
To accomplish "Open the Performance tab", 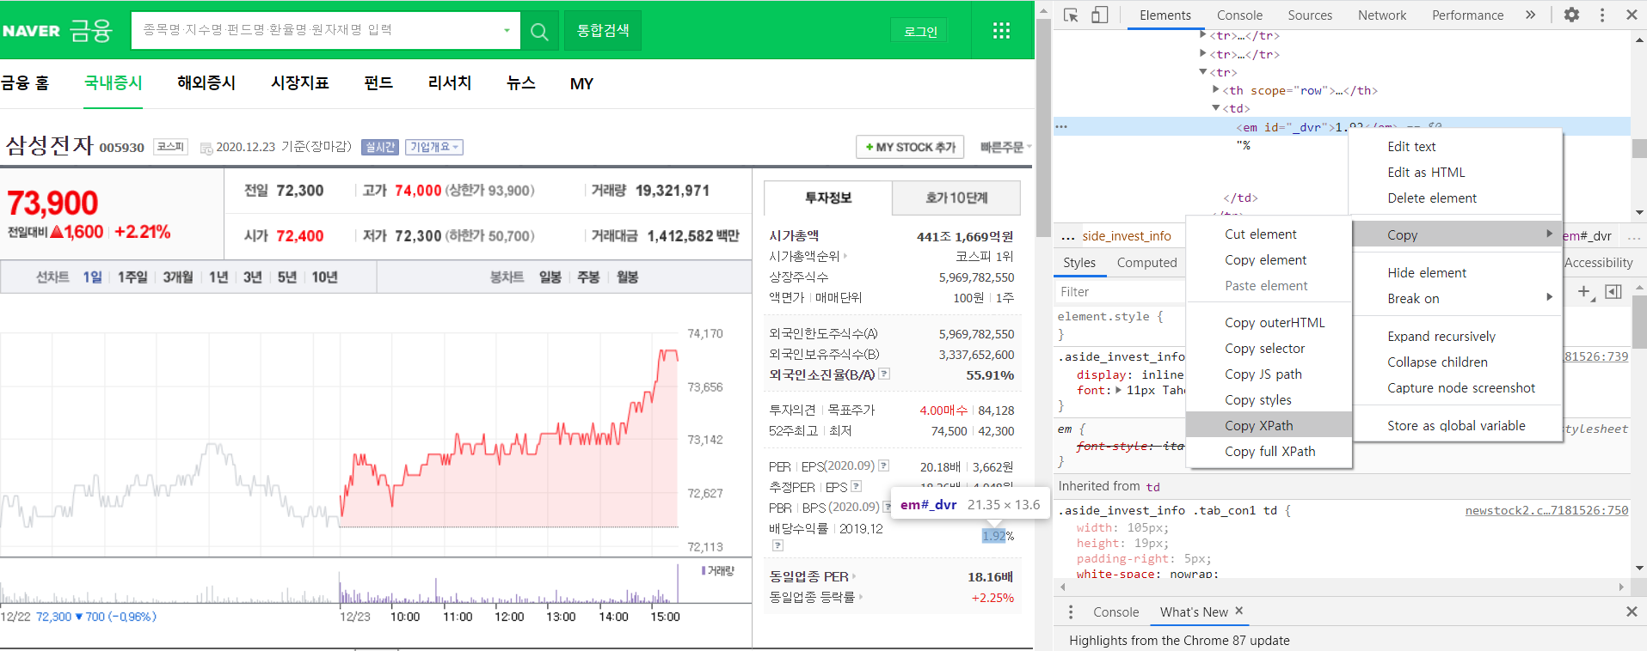I will click(1467, 15).
